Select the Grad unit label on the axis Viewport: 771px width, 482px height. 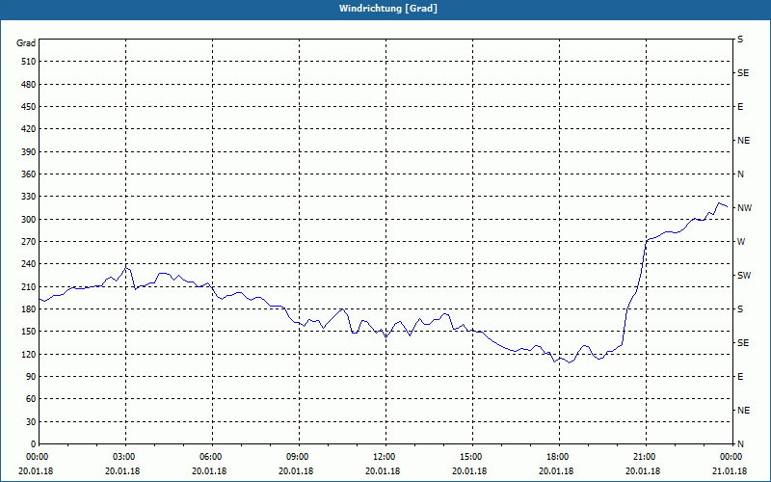click(x=26, y=43)
